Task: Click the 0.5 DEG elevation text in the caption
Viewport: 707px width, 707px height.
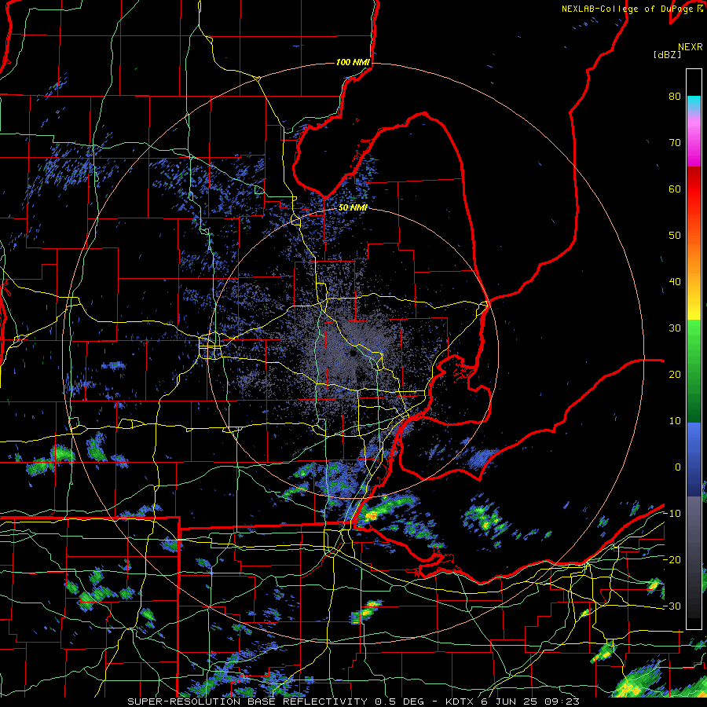Action: pos(399,702)
